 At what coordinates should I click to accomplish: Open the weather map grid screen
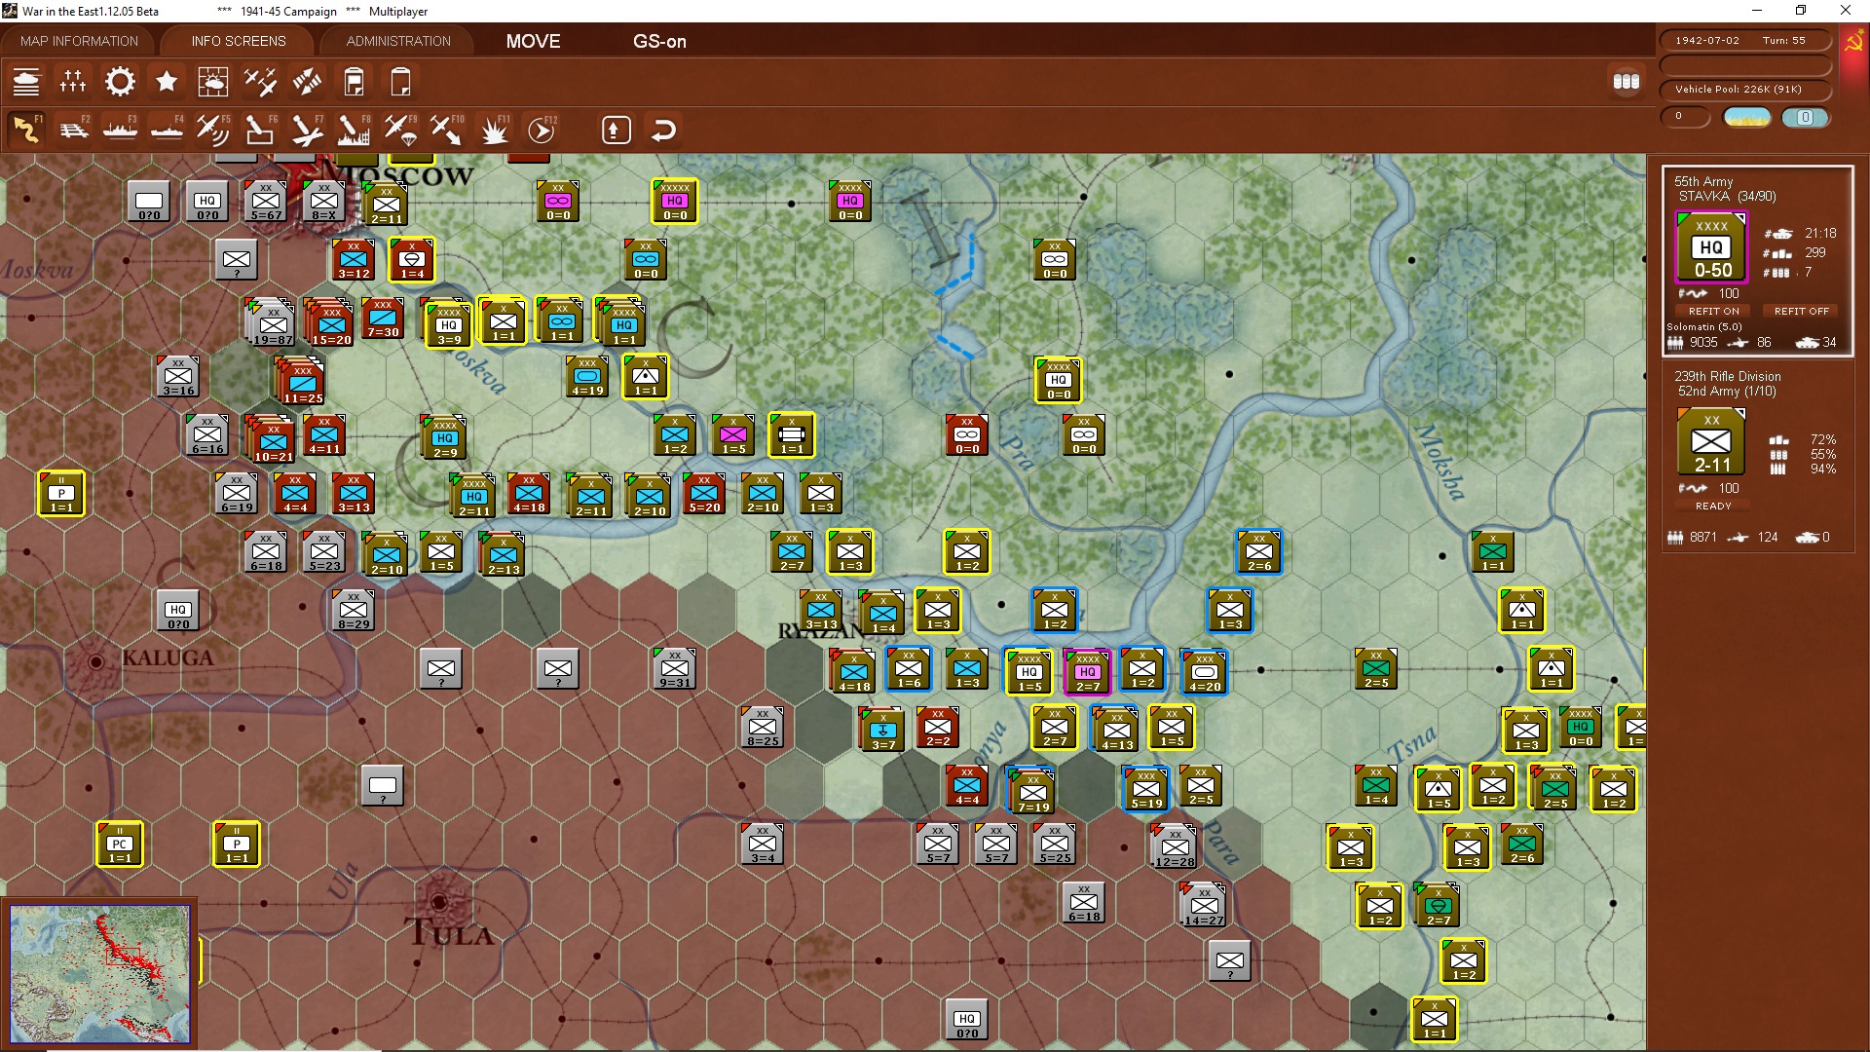tap(213, 82)
